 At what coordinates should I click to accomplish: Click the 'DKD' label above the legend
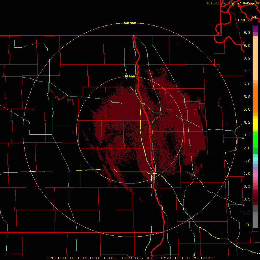[x=254, y=17]
